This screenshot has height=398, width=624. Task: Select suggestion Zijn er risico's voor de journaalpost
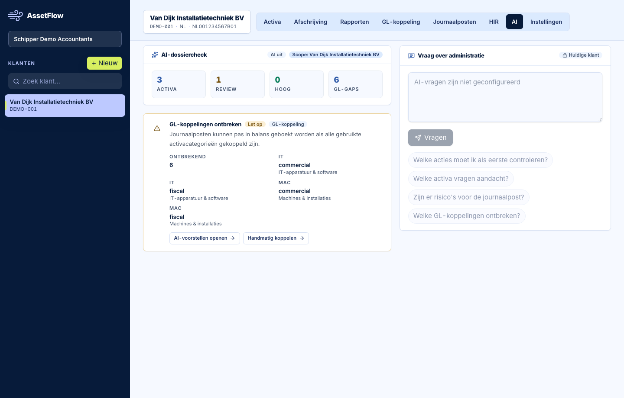[x=469, y=197]
